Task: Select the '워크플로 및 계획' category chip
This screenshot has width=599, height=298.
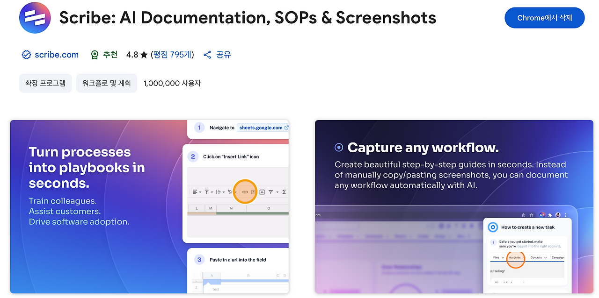Action: [x=107, y=83]
